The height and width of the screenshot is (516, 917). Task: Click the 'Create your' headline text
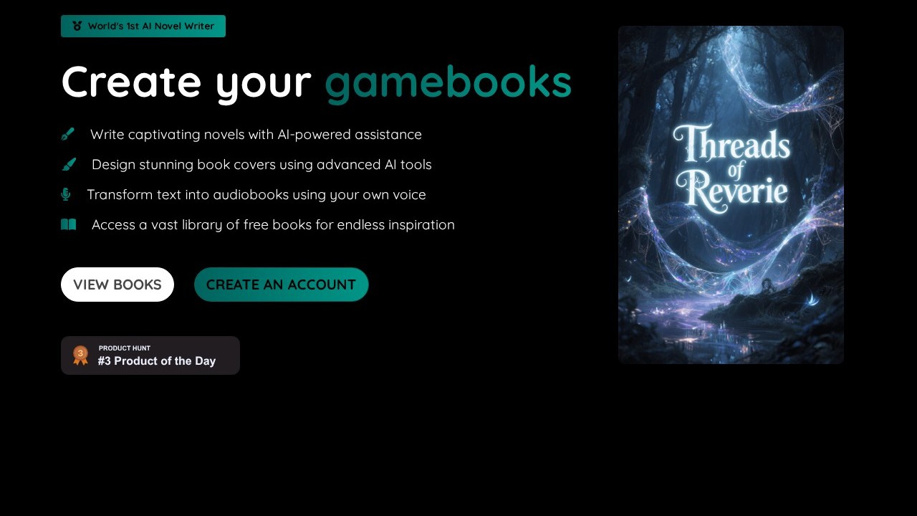pos(186,82)
